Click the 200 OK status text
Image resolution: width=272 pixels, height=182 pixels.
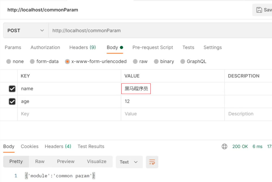(240, 147)
